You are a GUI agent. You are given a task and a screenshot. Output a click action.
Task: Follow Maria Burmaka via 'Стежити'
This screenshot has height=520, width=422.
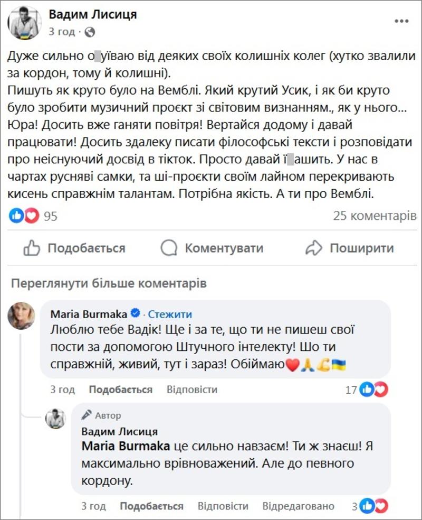coord(170,314)
